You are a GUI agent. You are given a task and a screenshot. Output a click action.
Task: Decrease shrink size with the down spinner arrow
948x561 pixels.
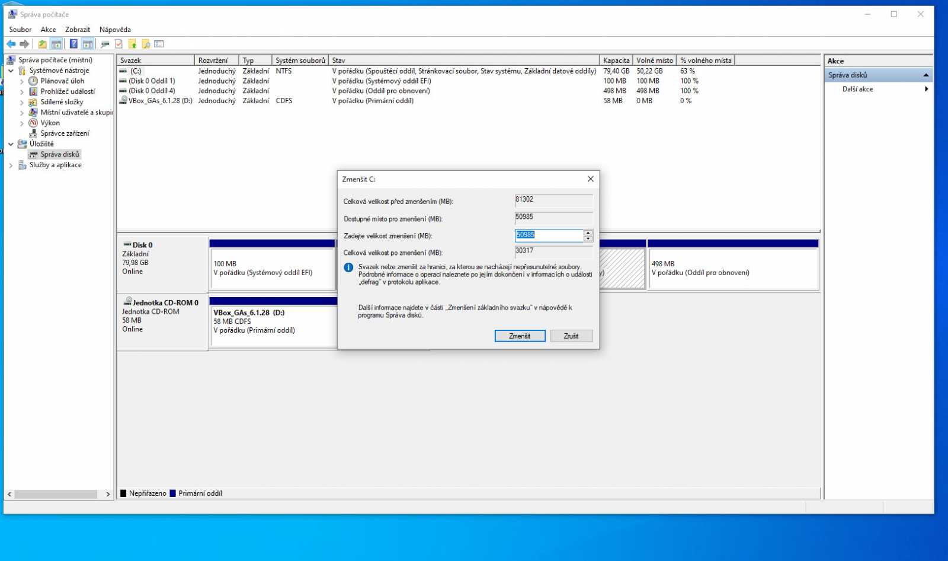[588, 238]
